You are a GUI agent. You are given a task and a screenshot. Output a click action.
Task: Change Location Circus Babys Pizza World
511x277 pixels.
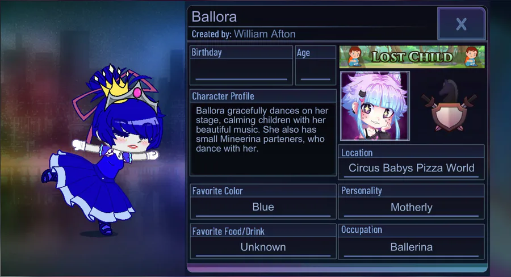tap(411, 168)
